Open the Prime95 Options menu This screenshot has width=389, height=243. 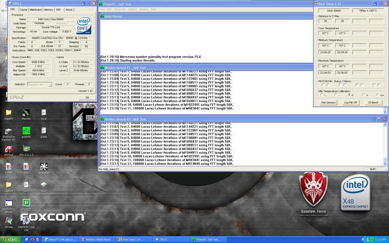(133, 9)
